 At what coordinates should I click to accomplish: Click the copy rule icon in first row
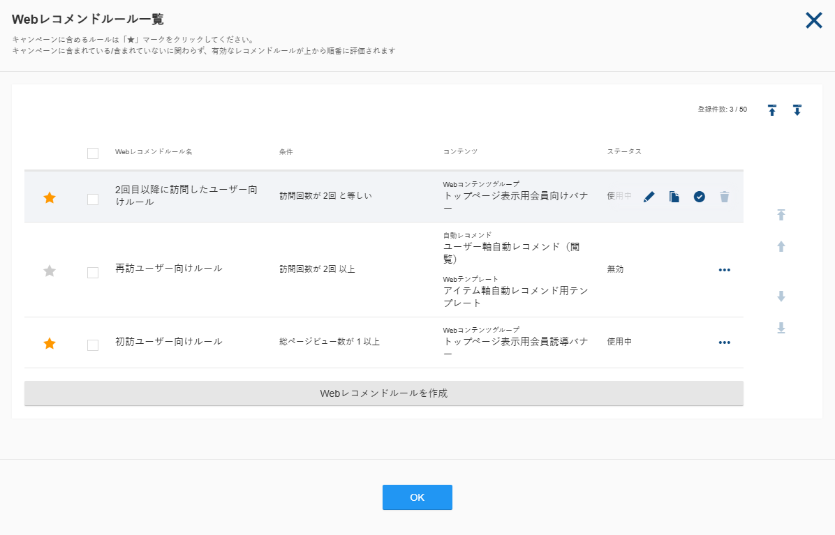pyautogui.click(x=674, y=197)
